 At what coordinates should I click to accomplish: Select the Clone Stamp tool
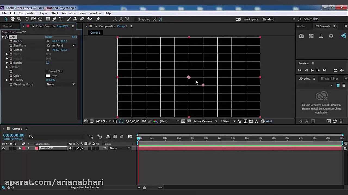pyautogui.click(x=75, y=19)
